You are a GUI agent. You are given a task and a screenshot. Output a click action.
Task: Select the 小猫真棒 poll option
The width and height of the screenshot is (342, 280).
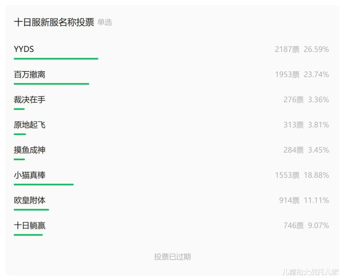pos(29,175)
